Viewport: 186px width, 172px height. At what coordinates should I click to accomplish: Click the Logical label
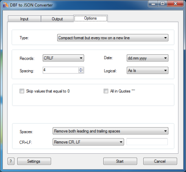[110, 71]
